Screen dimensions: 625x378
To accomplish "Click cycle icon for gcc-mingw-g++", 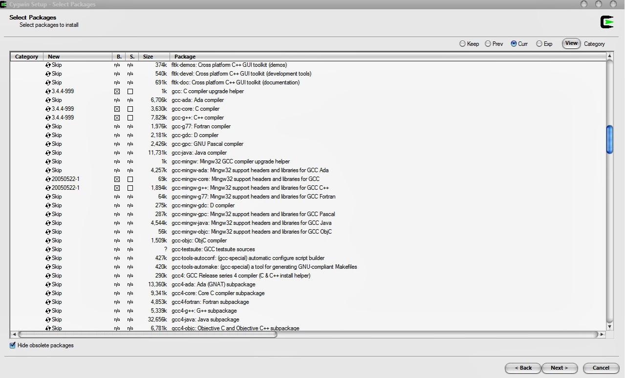I will [x=48, y=188].
